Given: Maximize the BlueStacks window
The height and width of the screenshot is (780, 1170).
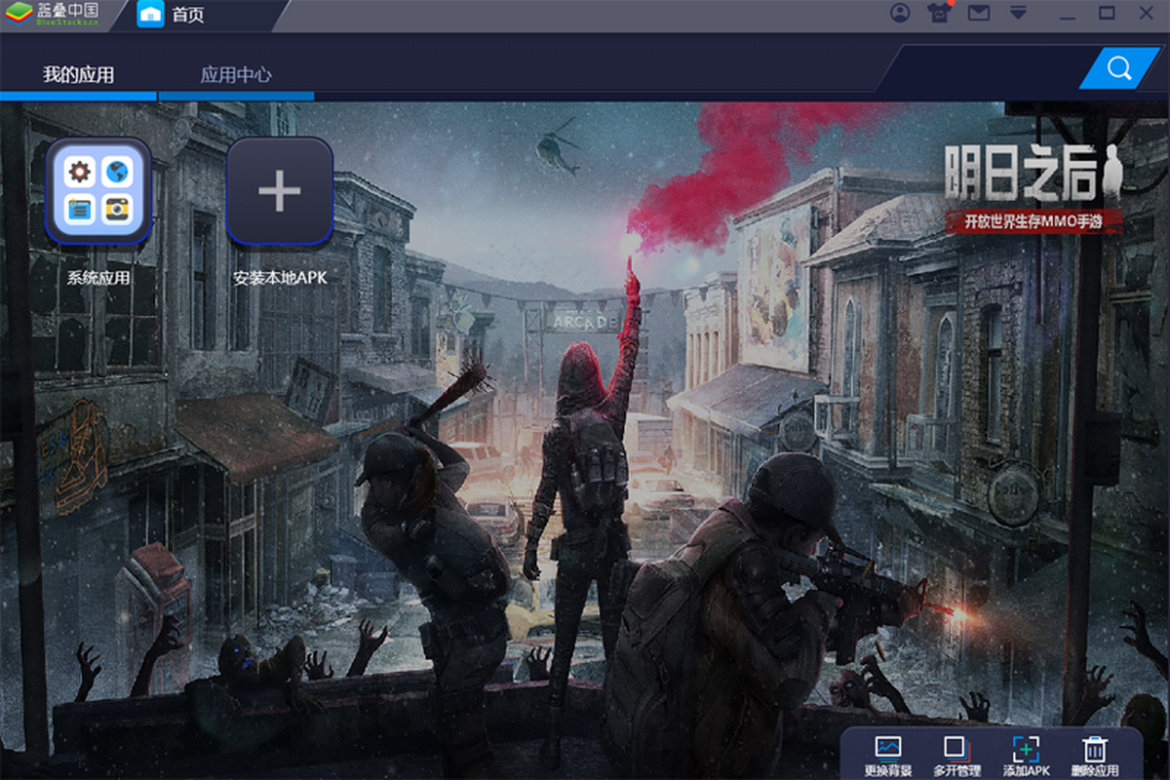Looking at the screenshot, I should point(1107,14).
